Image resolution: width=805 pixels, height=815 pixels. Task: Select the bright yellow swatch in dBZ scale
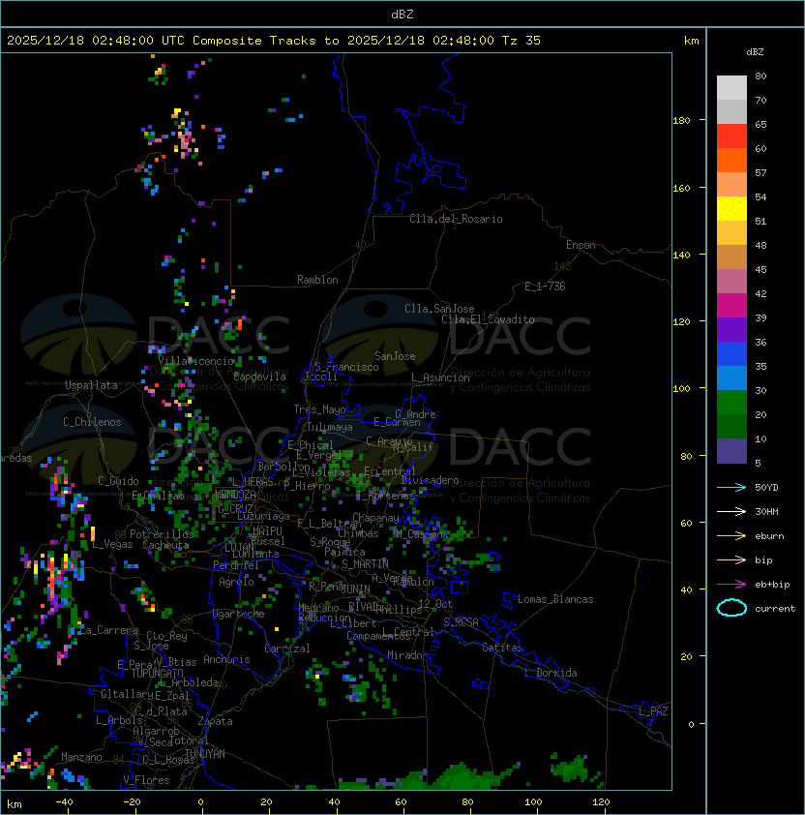pos(731,209)
